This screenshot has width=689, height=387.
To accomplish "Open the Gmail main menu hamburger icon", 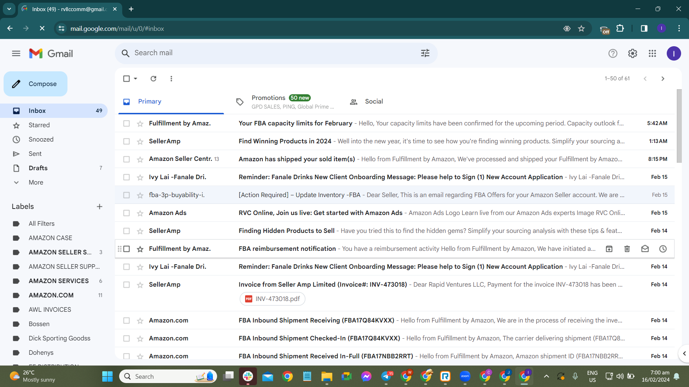I will [16, 54].
